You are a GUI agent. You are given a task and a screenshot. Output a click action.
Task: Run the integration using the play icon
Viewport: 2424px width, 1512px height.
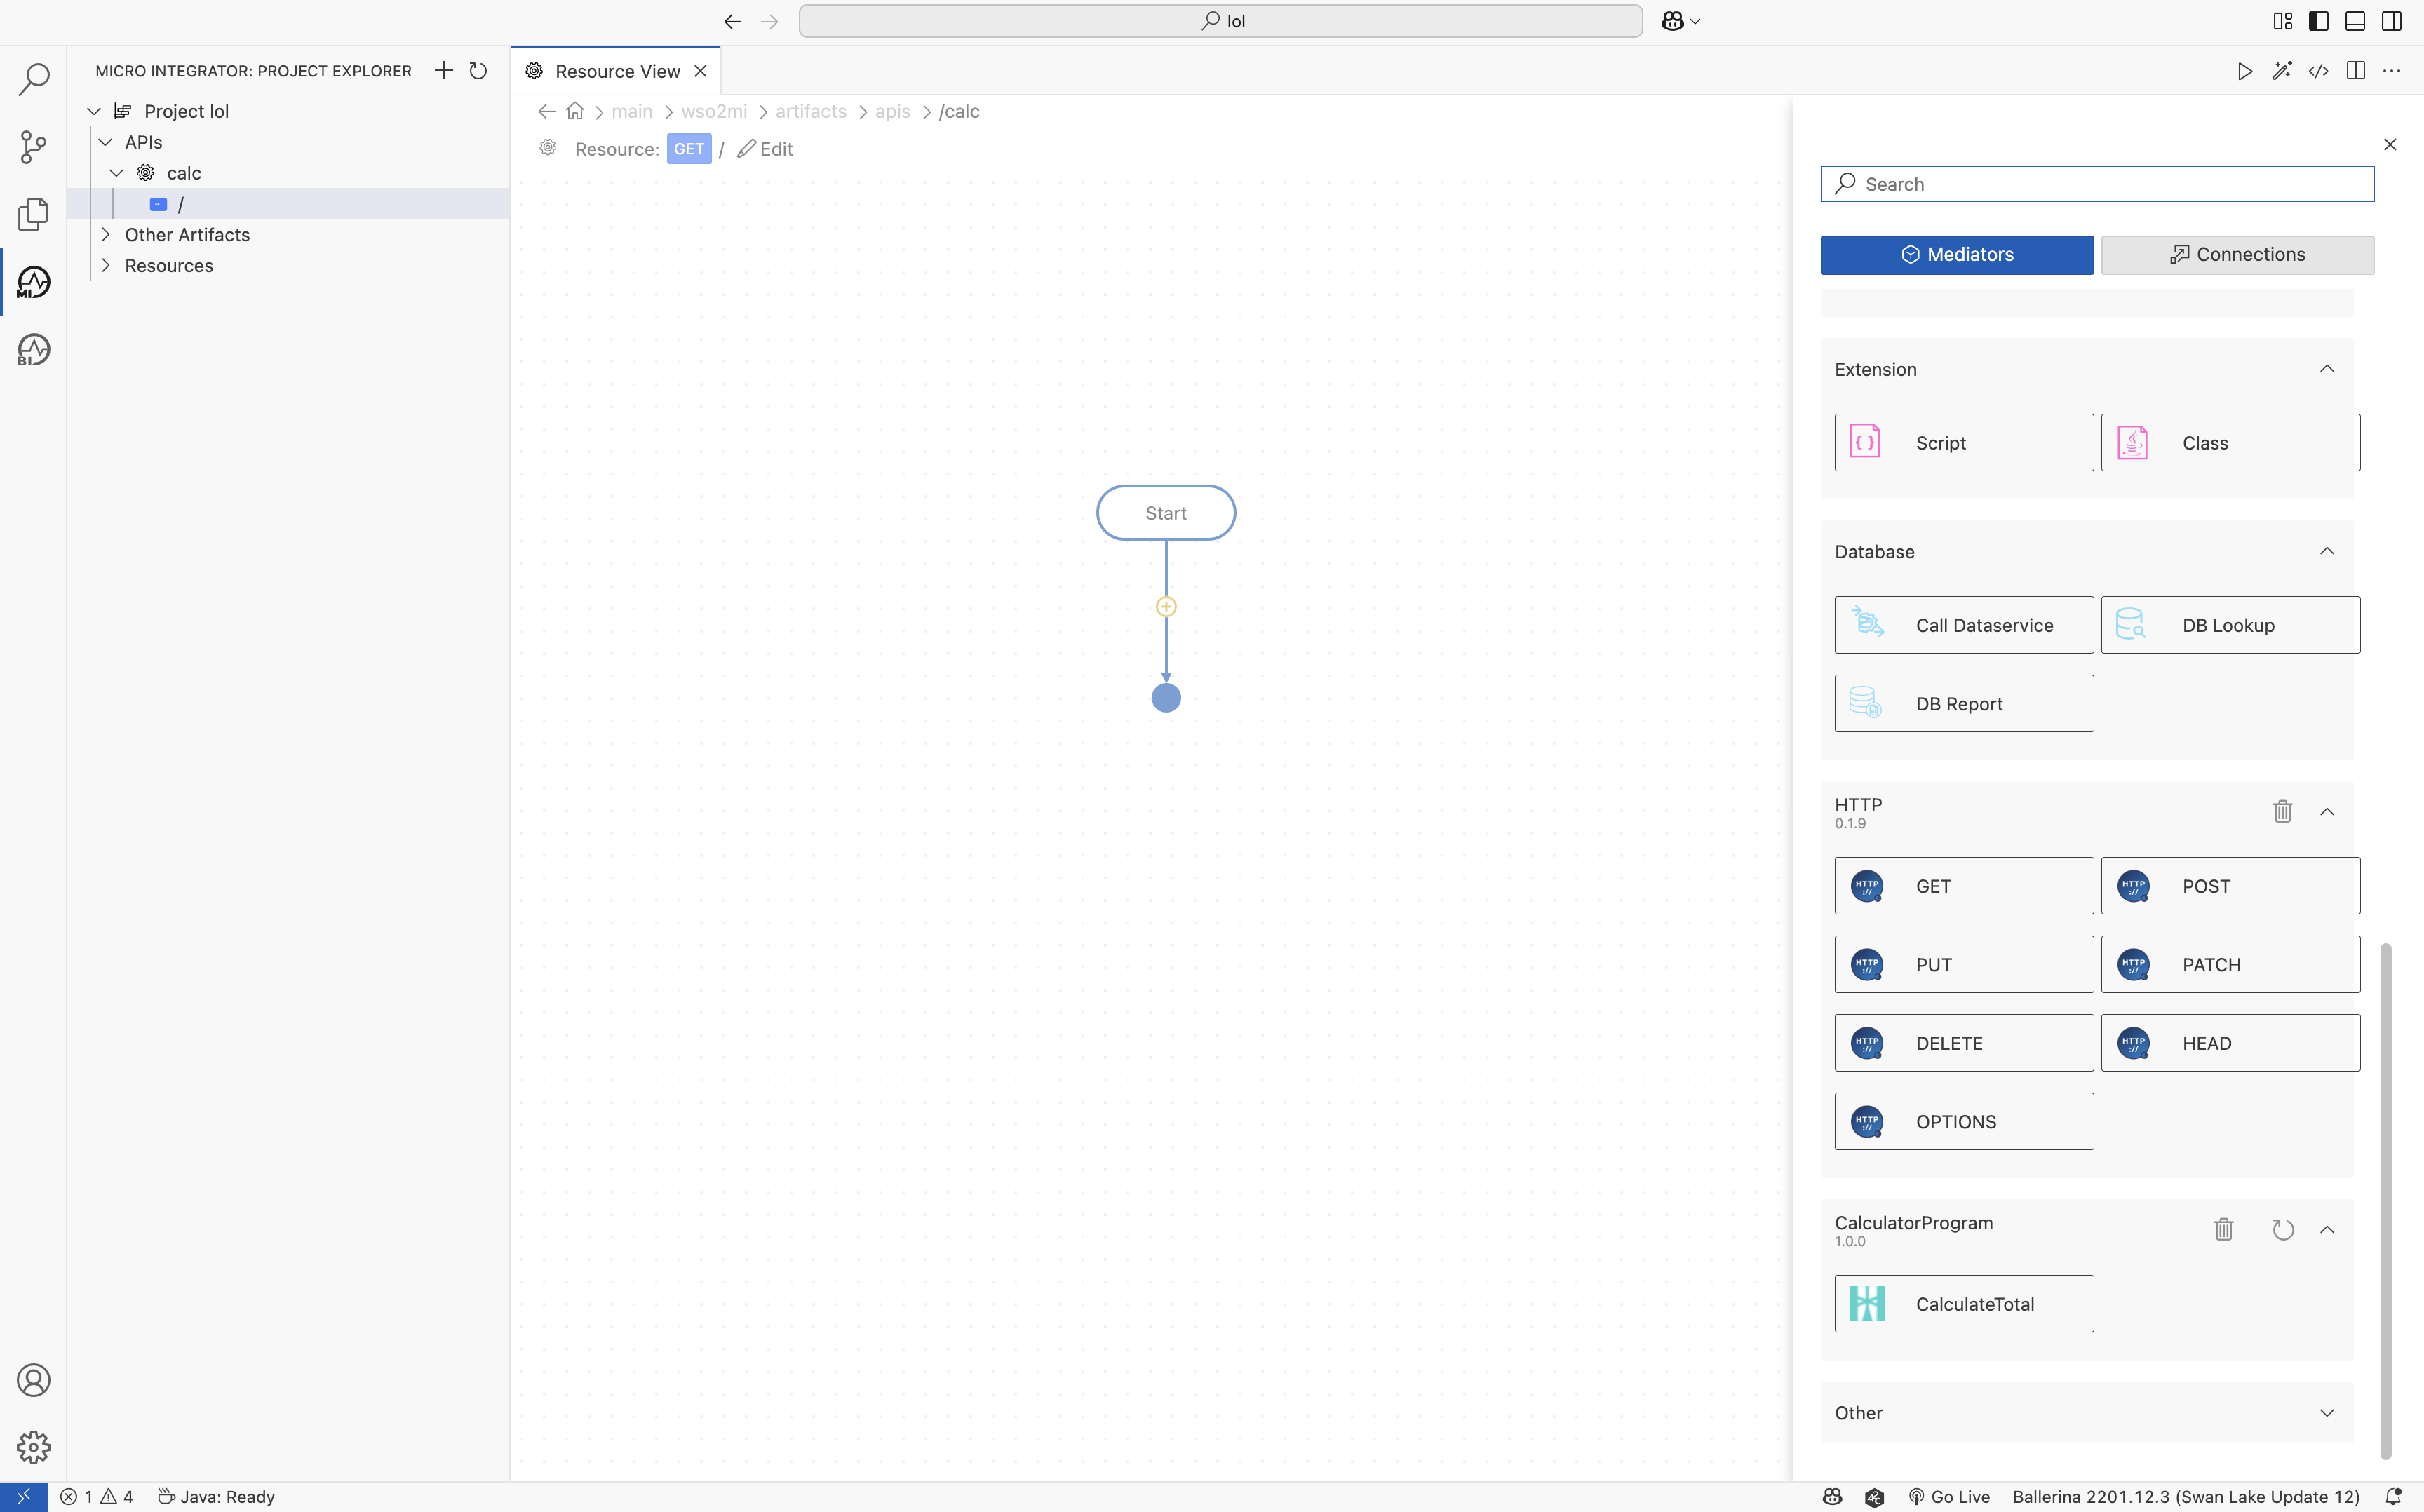(x=2244, y=70)
